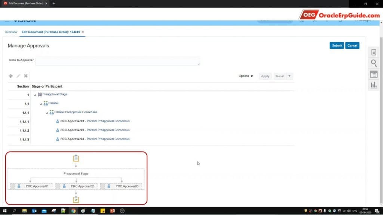Click the clipboard icon atop the approval diagram

pos(76,158)
